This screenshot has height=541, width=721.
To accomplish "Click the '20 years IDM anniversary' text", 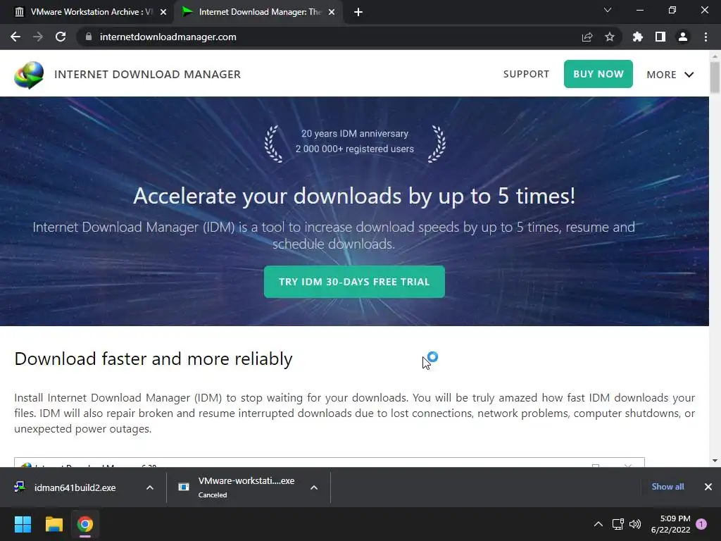I will point(355,133).
